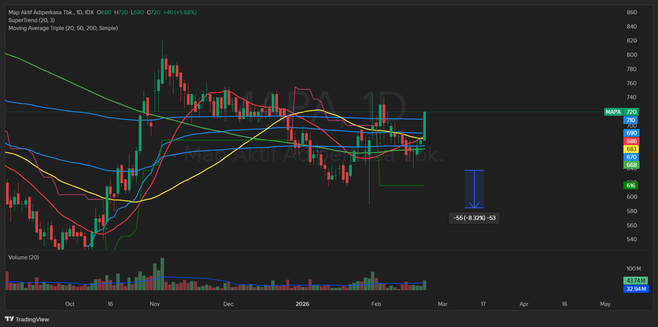658x327 pixels.
Task: Click the yellow 683 price label
Action: pyautogui.click(x=631, y=149)
